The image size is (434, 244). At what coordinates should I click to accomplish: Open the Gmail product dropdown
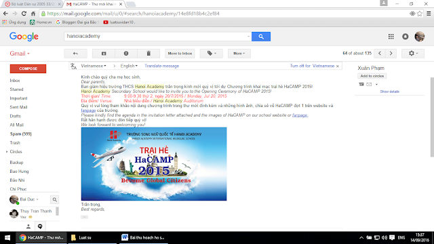[20, 54]
